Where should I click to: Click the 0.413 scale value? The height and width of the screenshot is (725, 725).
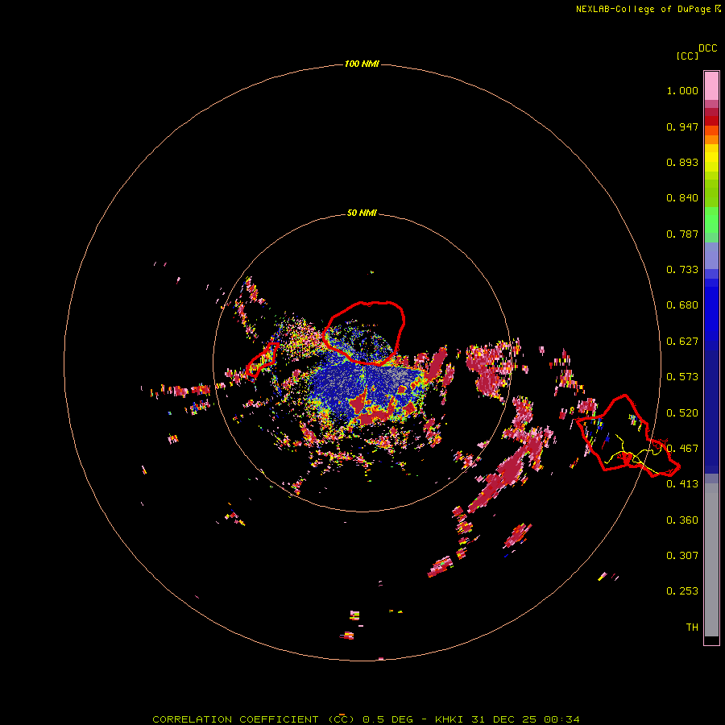682,484
